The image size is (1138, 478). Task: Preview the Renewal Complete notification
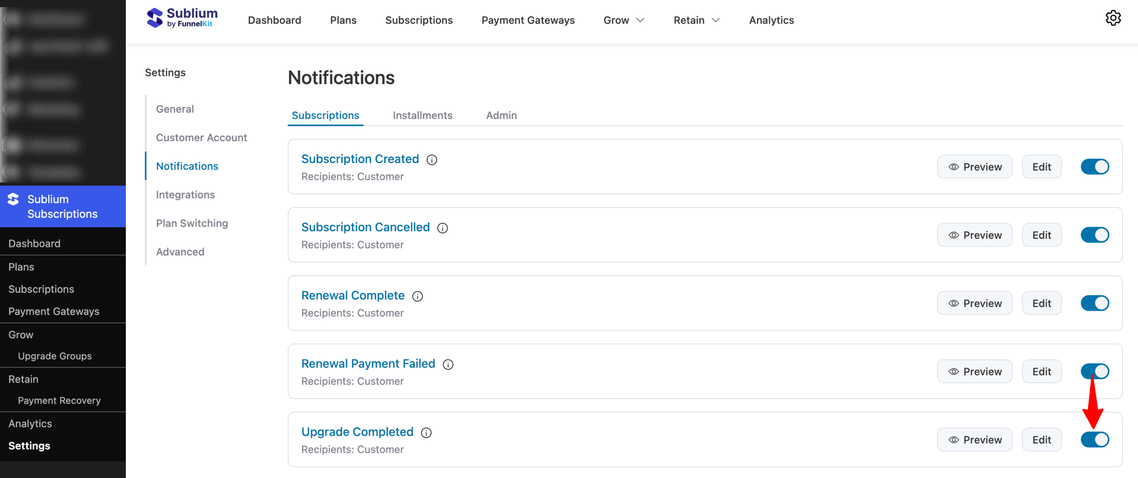974,303
